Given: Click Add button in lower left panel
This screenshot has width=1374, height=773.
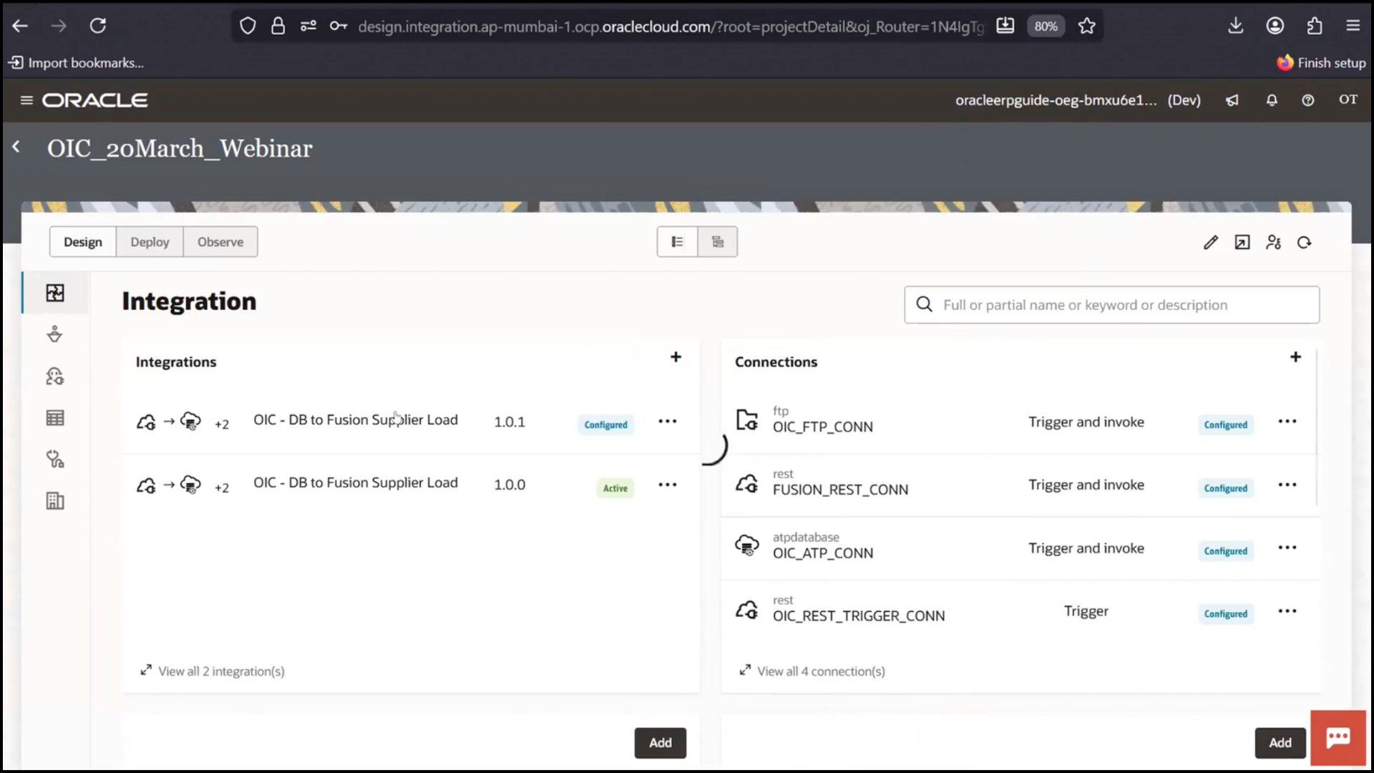Looking at the screenshot, I should [660, 743].
